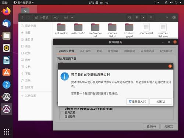Viewport: 184px width, 138px height.
Task: Open Ubuntu Software store from dock
Action: (7, 72)
